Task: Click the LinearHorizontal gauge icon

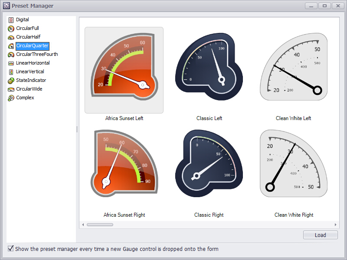Action: [11, 63]
